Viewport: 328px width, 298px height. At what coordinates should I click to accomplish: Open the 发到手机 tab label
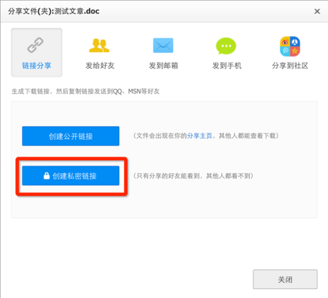coord(227,66)
